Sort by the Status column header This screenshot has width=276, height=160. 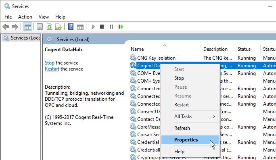(247, 49)
